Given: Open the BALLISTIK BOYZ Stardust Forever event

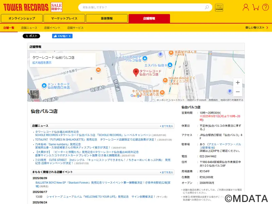Looking at the screenshot, I should tap(103, 184).
